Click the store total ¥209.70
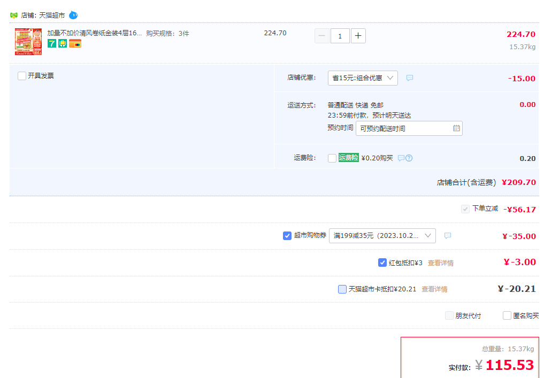Image resolution: width=544 pixels, height=378 pixels. pyautogui.click(x=519, y=182)
